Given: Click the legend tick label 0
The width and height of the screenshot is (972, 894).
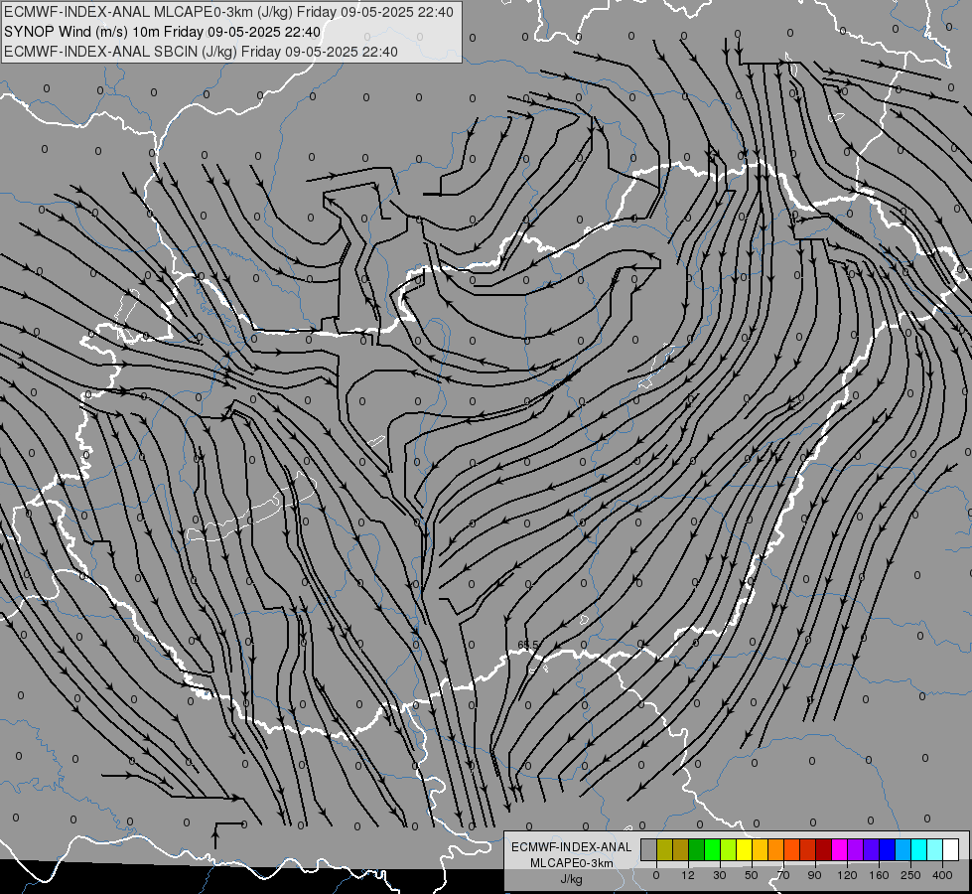Looking at the screenshot, I should click(656, 875).
